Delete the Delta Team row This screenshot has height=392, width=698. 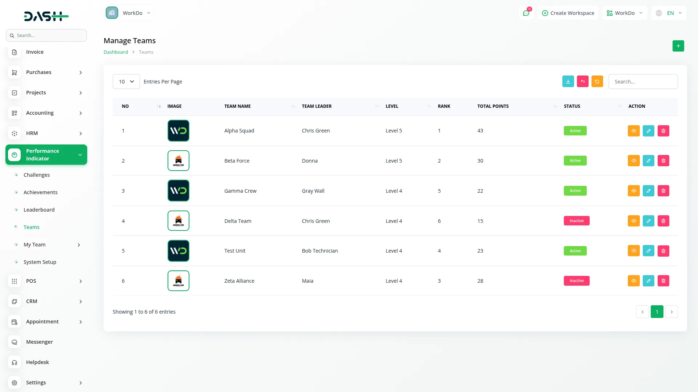(x=663, y=221)
